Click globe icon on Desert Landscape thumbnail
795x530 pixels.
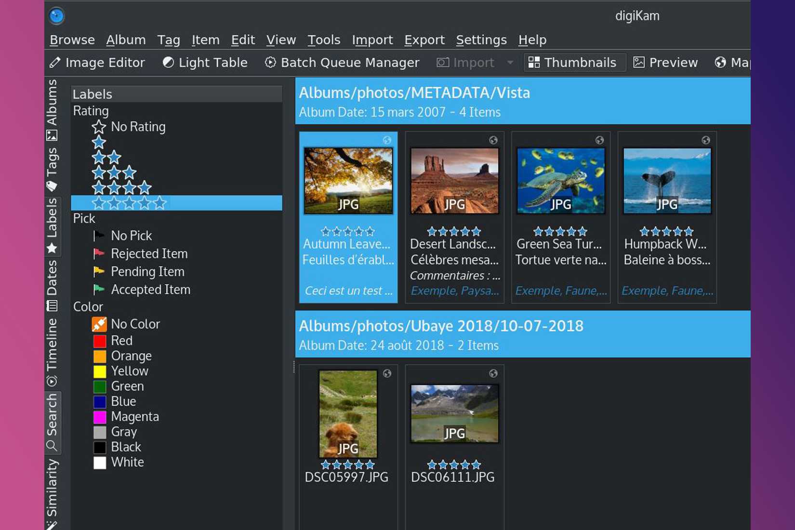[x=493, y=140]
